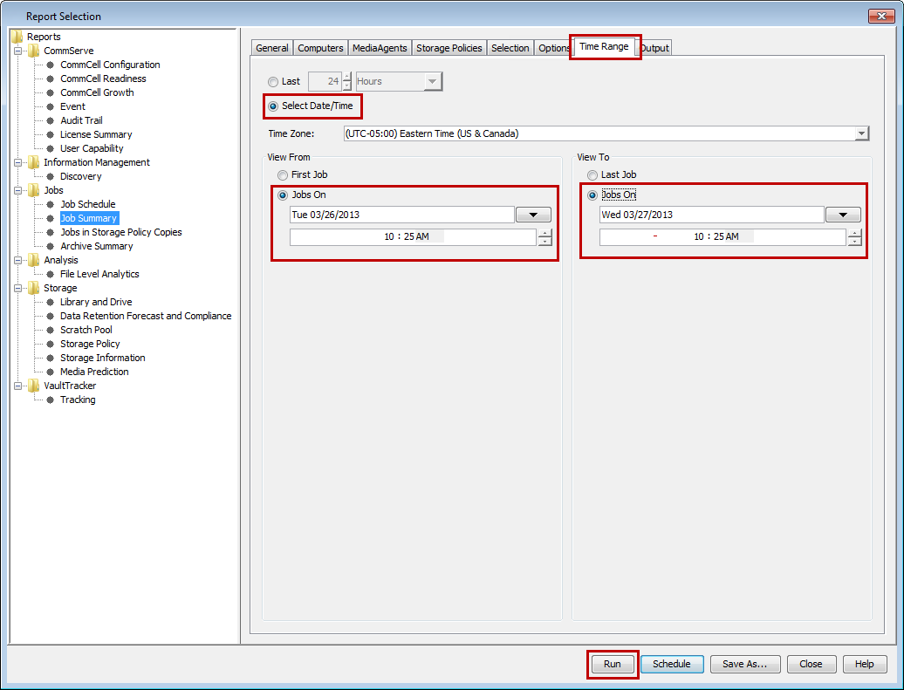Click the VaultTracker folder icon
The image size is (904, 690).
coord(34,386)
